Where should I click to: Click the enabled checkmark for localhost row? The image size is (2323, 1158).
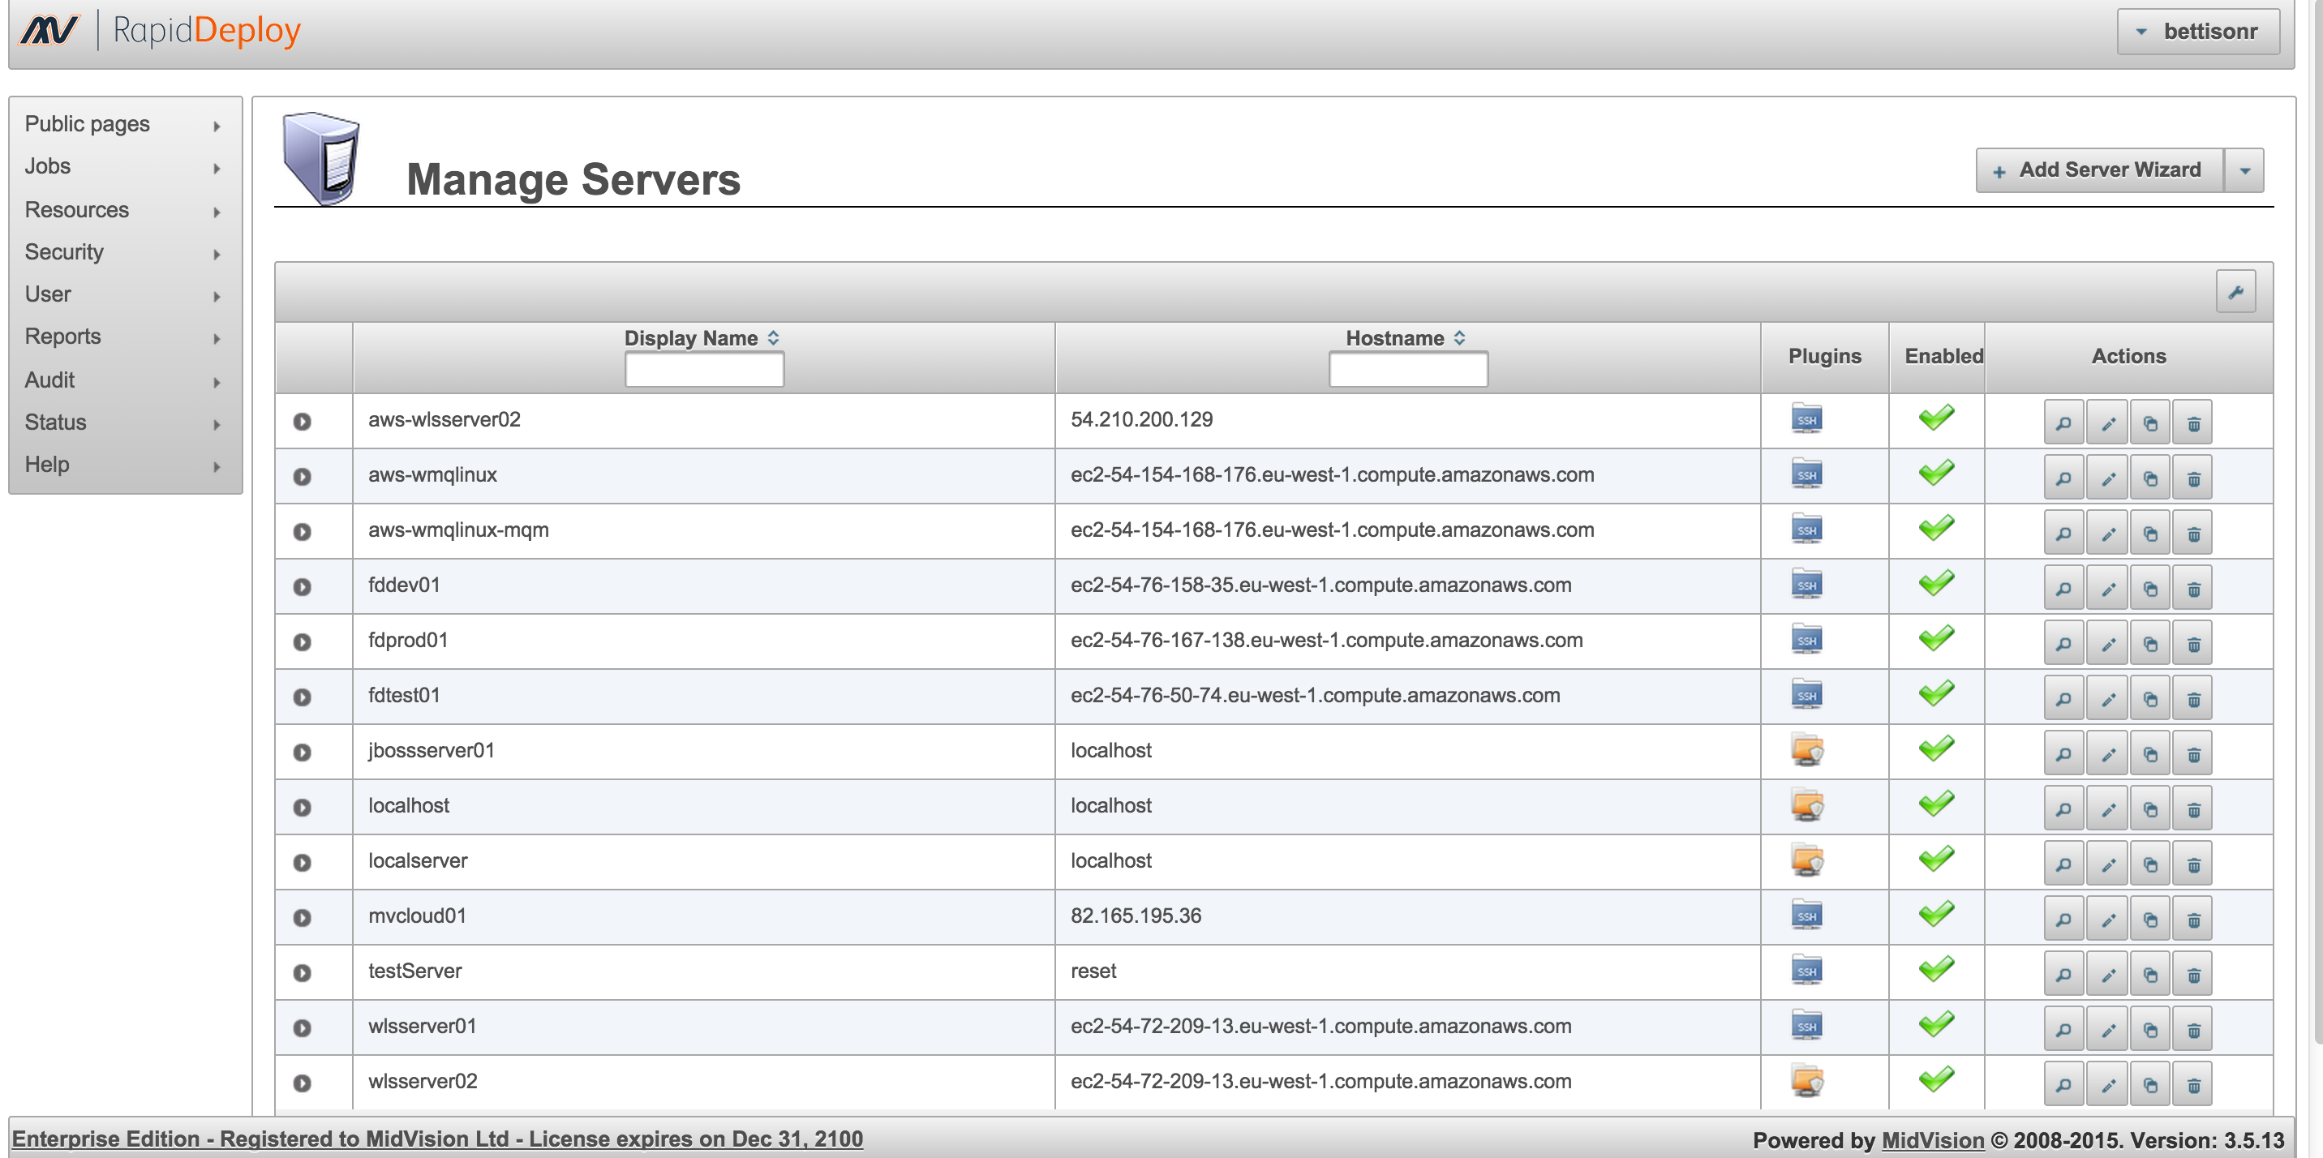[x=1936, y=804]
